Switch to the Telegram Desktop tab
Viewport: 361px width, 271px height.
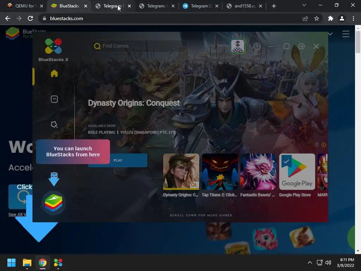click(200, 6)
